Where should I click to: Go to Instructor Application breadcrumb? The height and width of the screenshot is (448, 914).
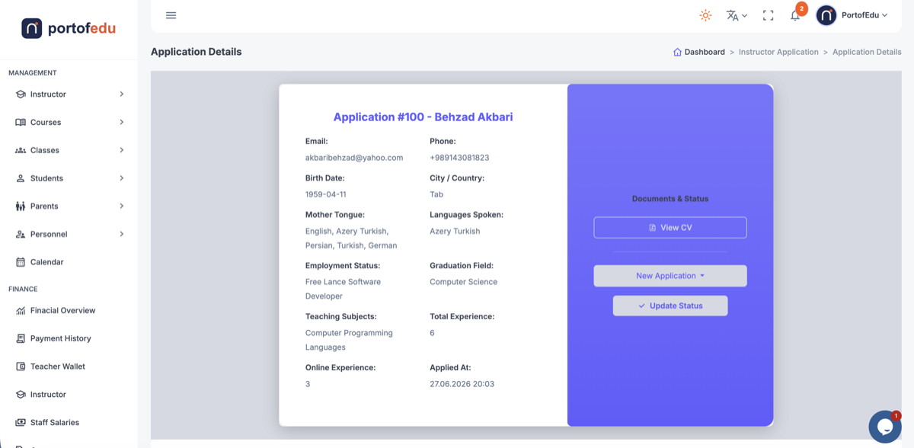(778, 53)
